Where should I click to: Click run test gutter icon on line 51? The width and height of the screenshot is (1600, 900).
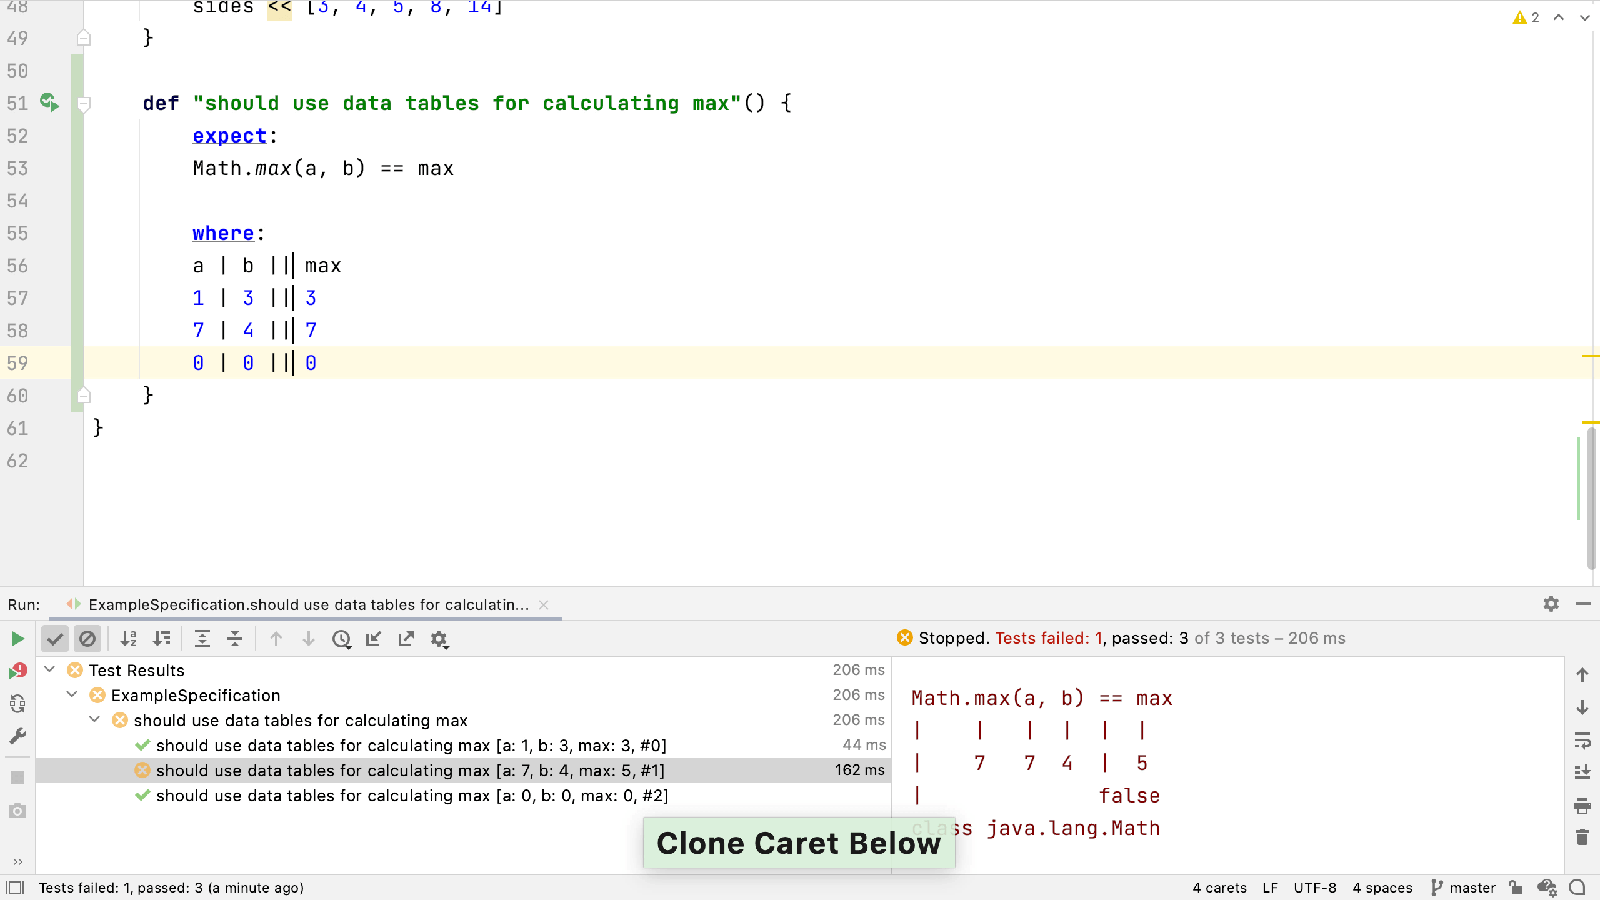(49, 102)
